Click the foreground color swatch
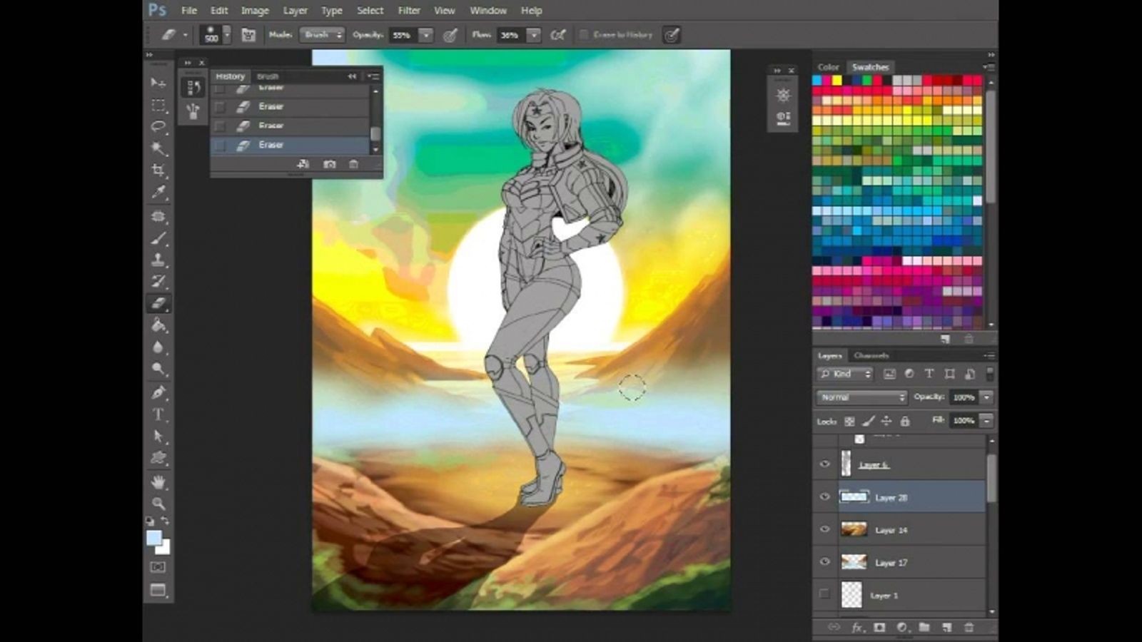Screen dimensions: 1142x642 [153, 539]
